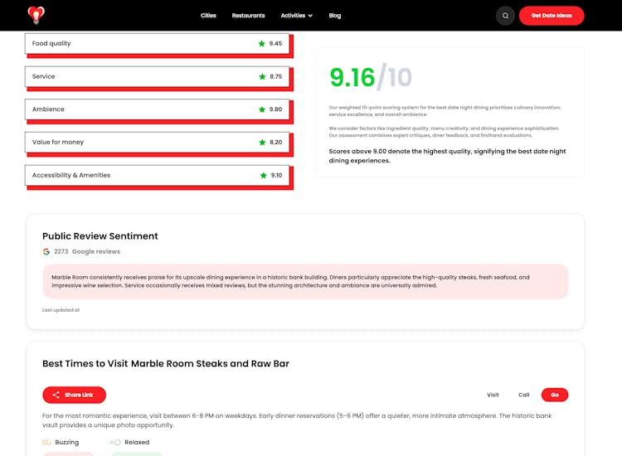Click the Relaxed status icon

pos(115,442)
